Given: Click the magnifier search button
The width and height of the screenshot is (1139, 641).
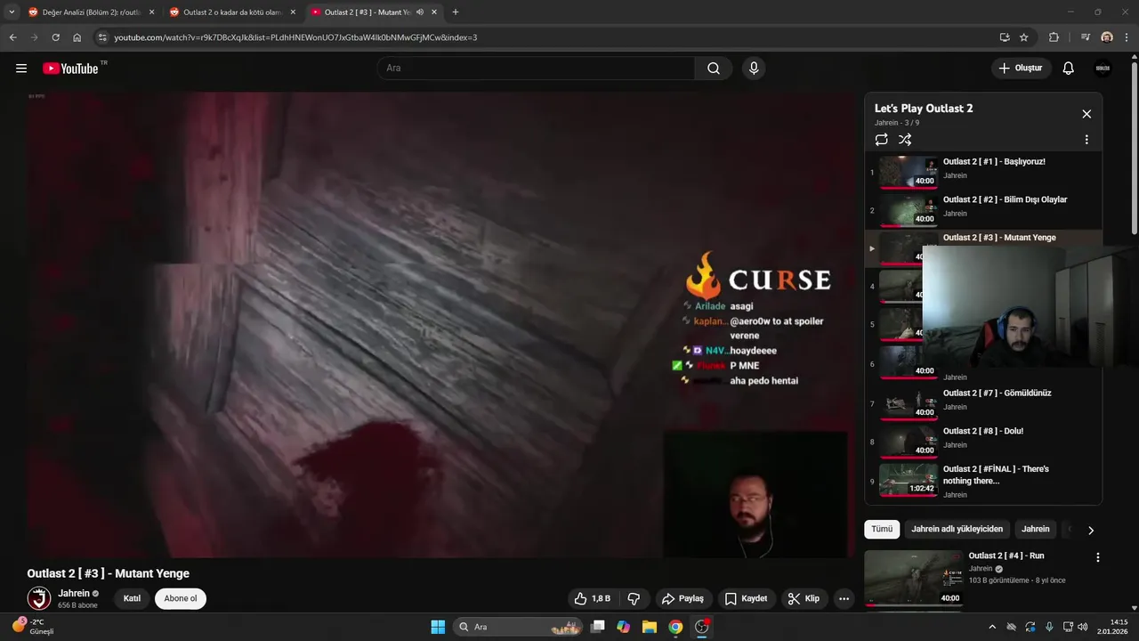Looking at the screenshot, I should tap(714, 69).
